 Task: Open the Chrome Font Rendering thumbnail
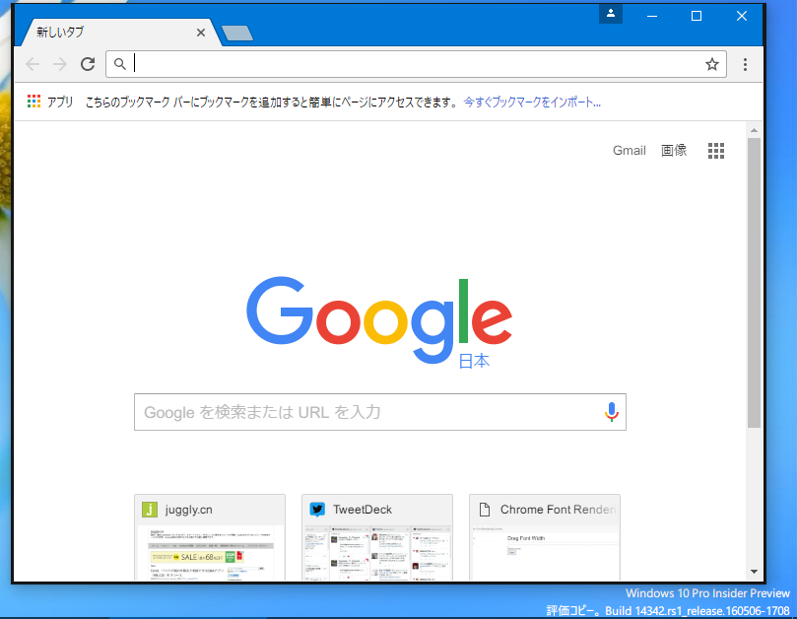(x=545, y=537)
